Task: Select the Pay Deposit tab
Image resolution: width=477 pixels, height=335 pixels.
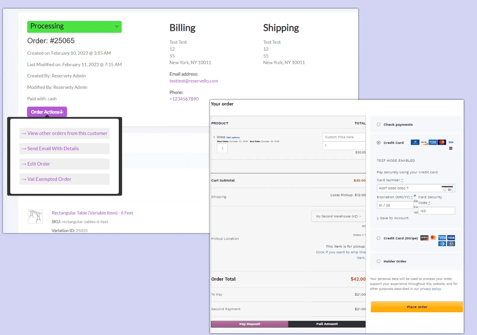Action: (x=249, y=324)
